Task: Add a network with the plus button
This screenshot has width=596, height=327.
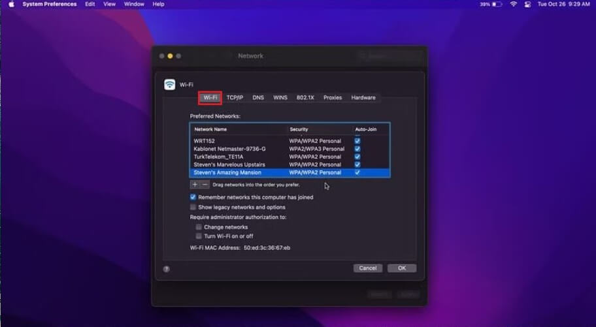Action: pyautogui.click(x=195, y=185)
